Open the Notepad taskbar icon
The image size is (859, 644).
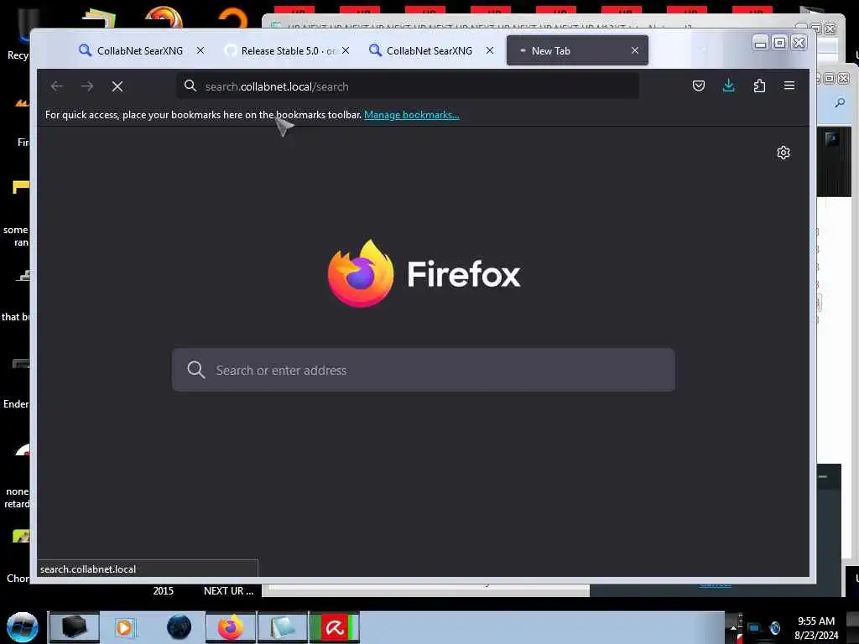[x=283, y=627]
